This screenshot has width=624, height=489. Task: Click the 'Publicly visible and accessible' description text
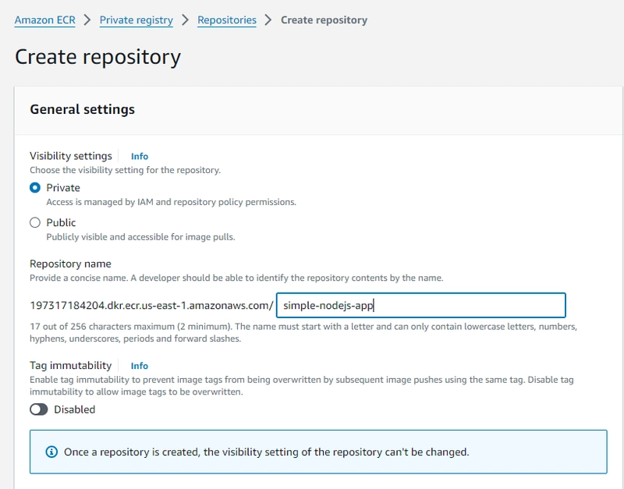[x=140, y=237]
